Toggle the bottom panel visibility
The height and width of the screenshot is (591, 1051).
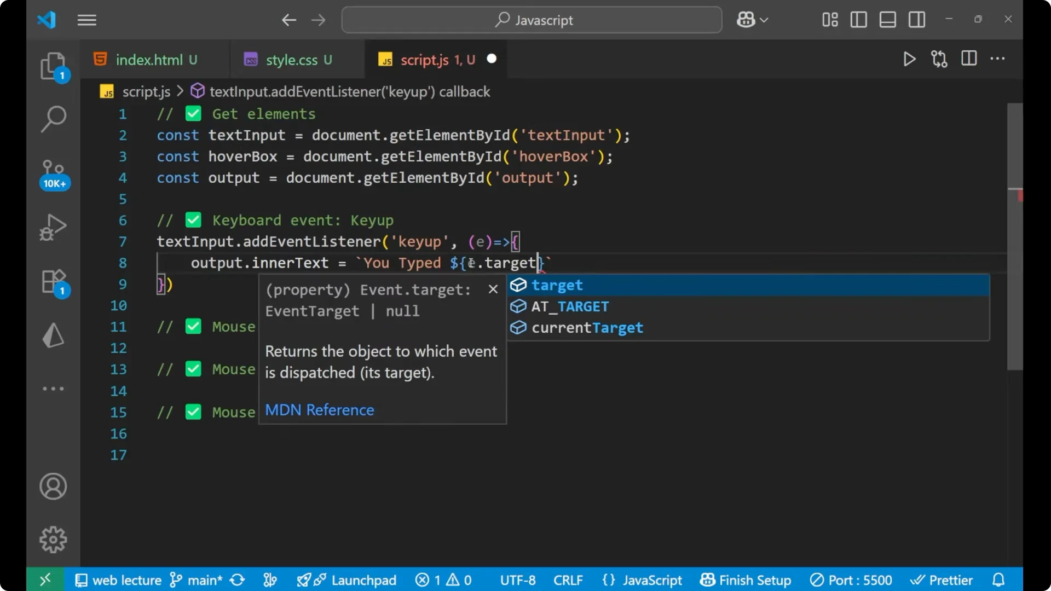pyautogui.click(x=887, y=20)
